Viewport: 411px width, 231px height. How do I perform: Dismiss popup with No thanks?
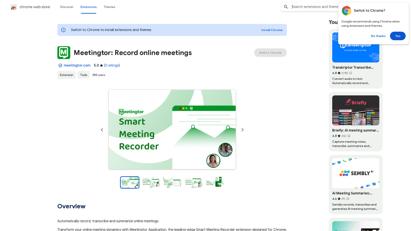pos(378,36)
